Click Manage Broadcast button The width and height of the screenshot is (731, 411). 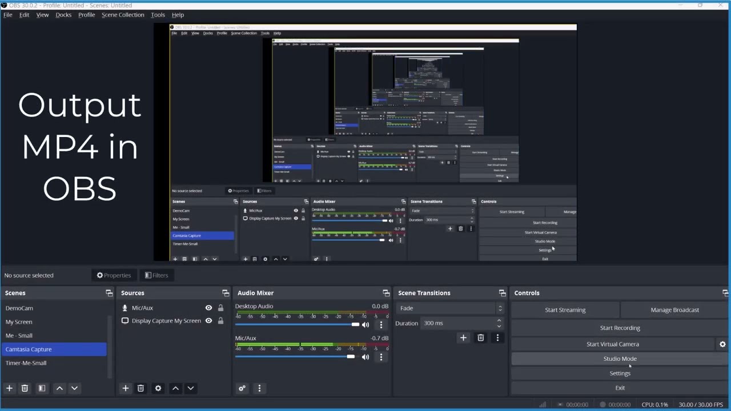click(x=674, y=310)
